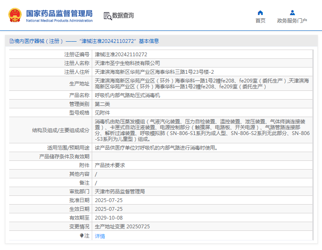322x250 pixels.
Task: Click the document icon beside 境内医疗器械
Action: pos(12,41)
